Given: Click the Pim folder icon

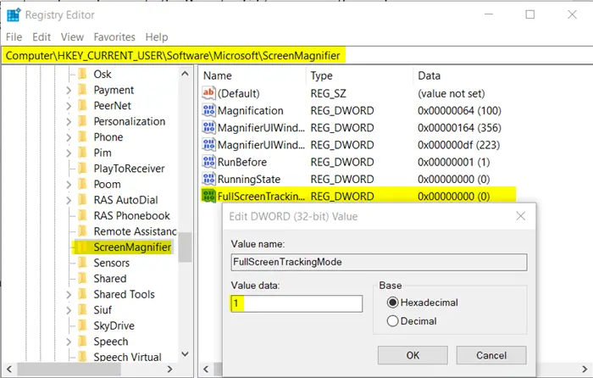Looking at the screenshot, I should tap(82, 153).
